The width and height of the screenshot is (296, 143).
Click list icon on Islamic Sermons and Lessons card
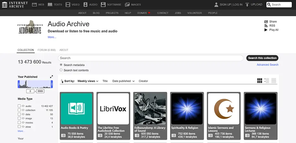pos(210,135)
